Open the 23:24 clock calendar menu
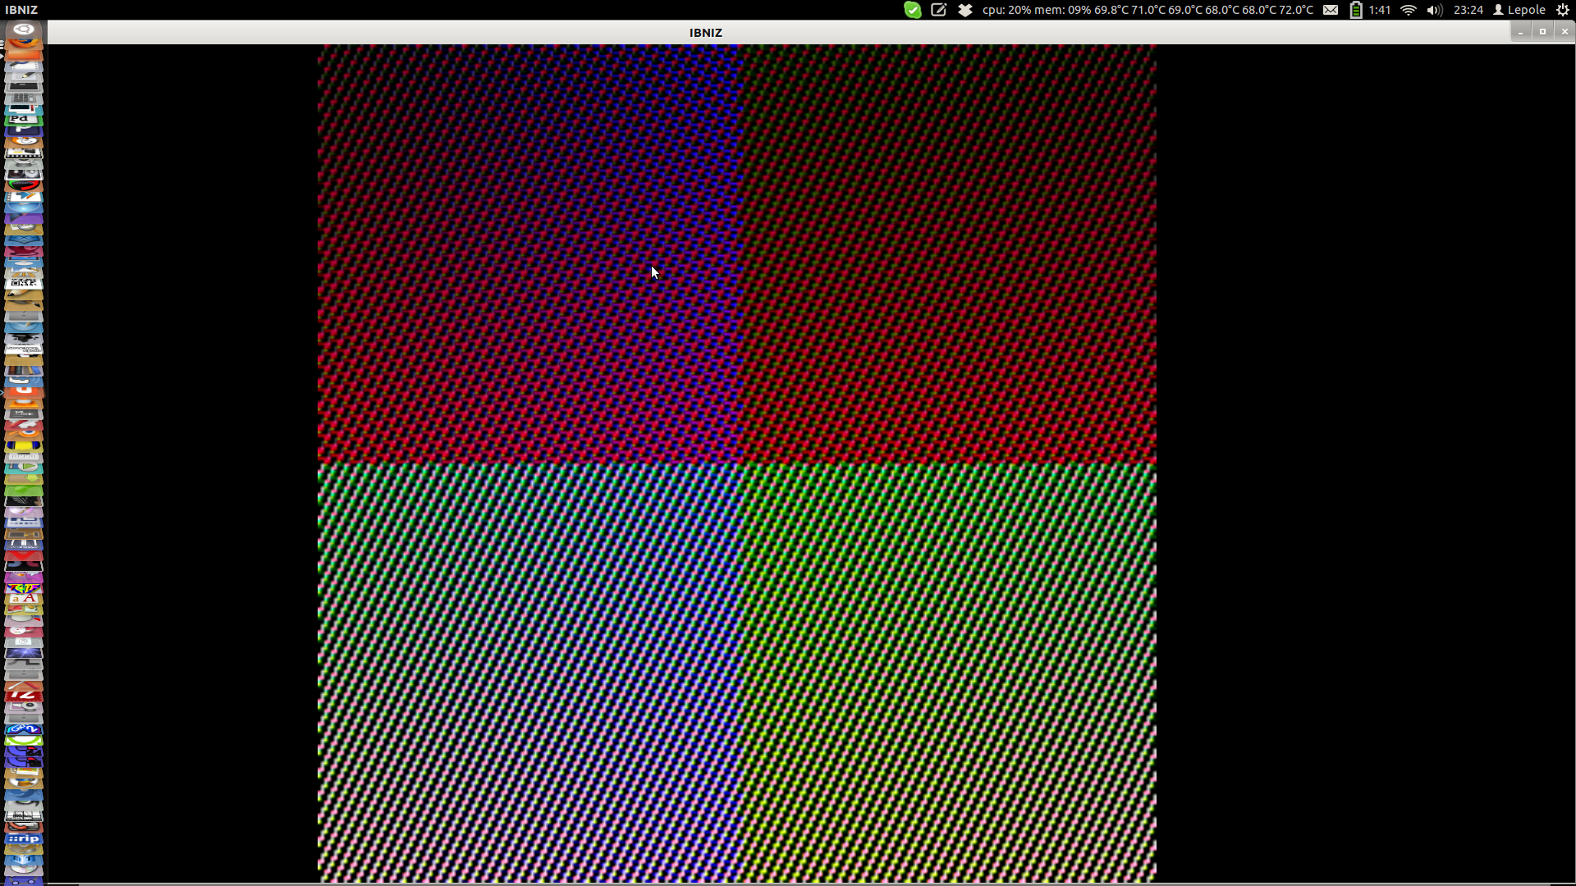The width and height of the screenshot is (1576, 886). [1468, 10]
